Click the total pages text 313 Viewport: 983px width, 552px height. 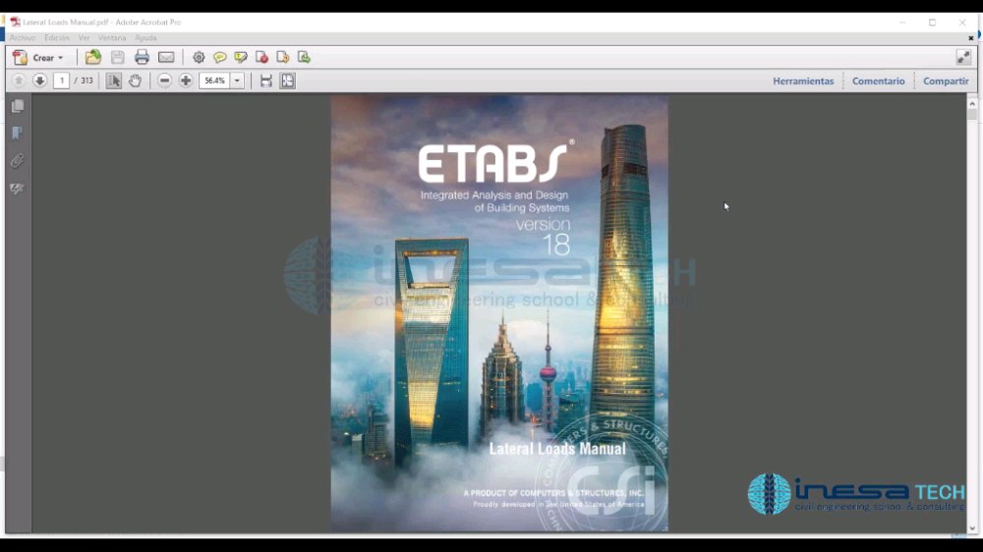coord(87,81)
